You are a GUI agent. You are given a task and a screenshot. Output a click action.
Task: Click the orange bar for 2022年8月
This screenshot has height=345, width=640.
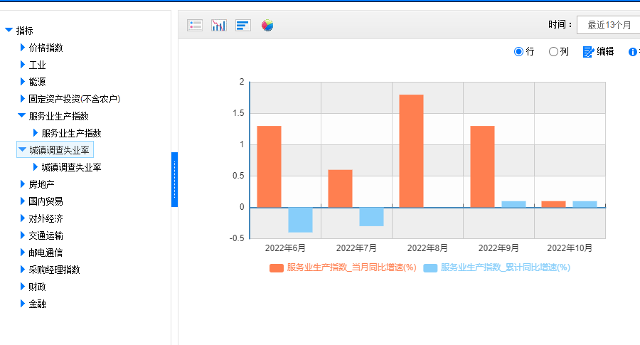[x=411, y=151]
